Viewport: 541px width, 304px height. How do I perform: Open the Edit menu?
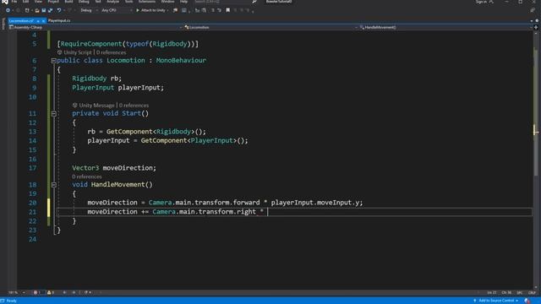[x=26, y=2]
